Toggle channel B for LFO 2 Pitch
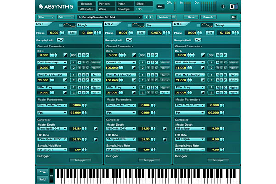 [152, 55]
